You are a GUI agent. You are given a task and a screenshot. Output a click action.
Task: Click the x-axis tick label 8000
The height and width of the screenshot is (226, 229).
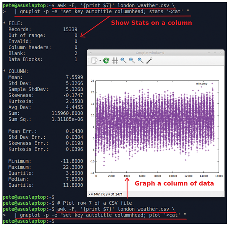[158, 176]
